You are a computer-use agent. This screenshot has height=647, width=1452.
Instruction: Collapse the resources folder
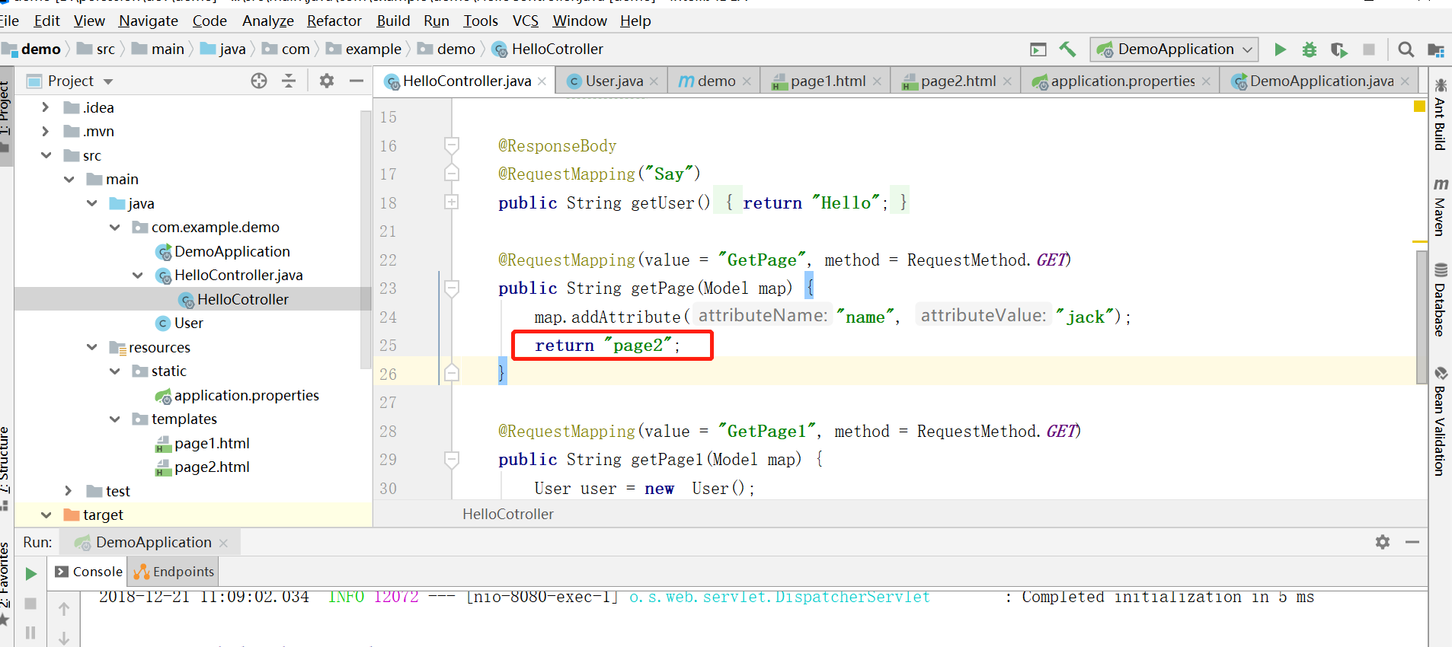(91, 347)
